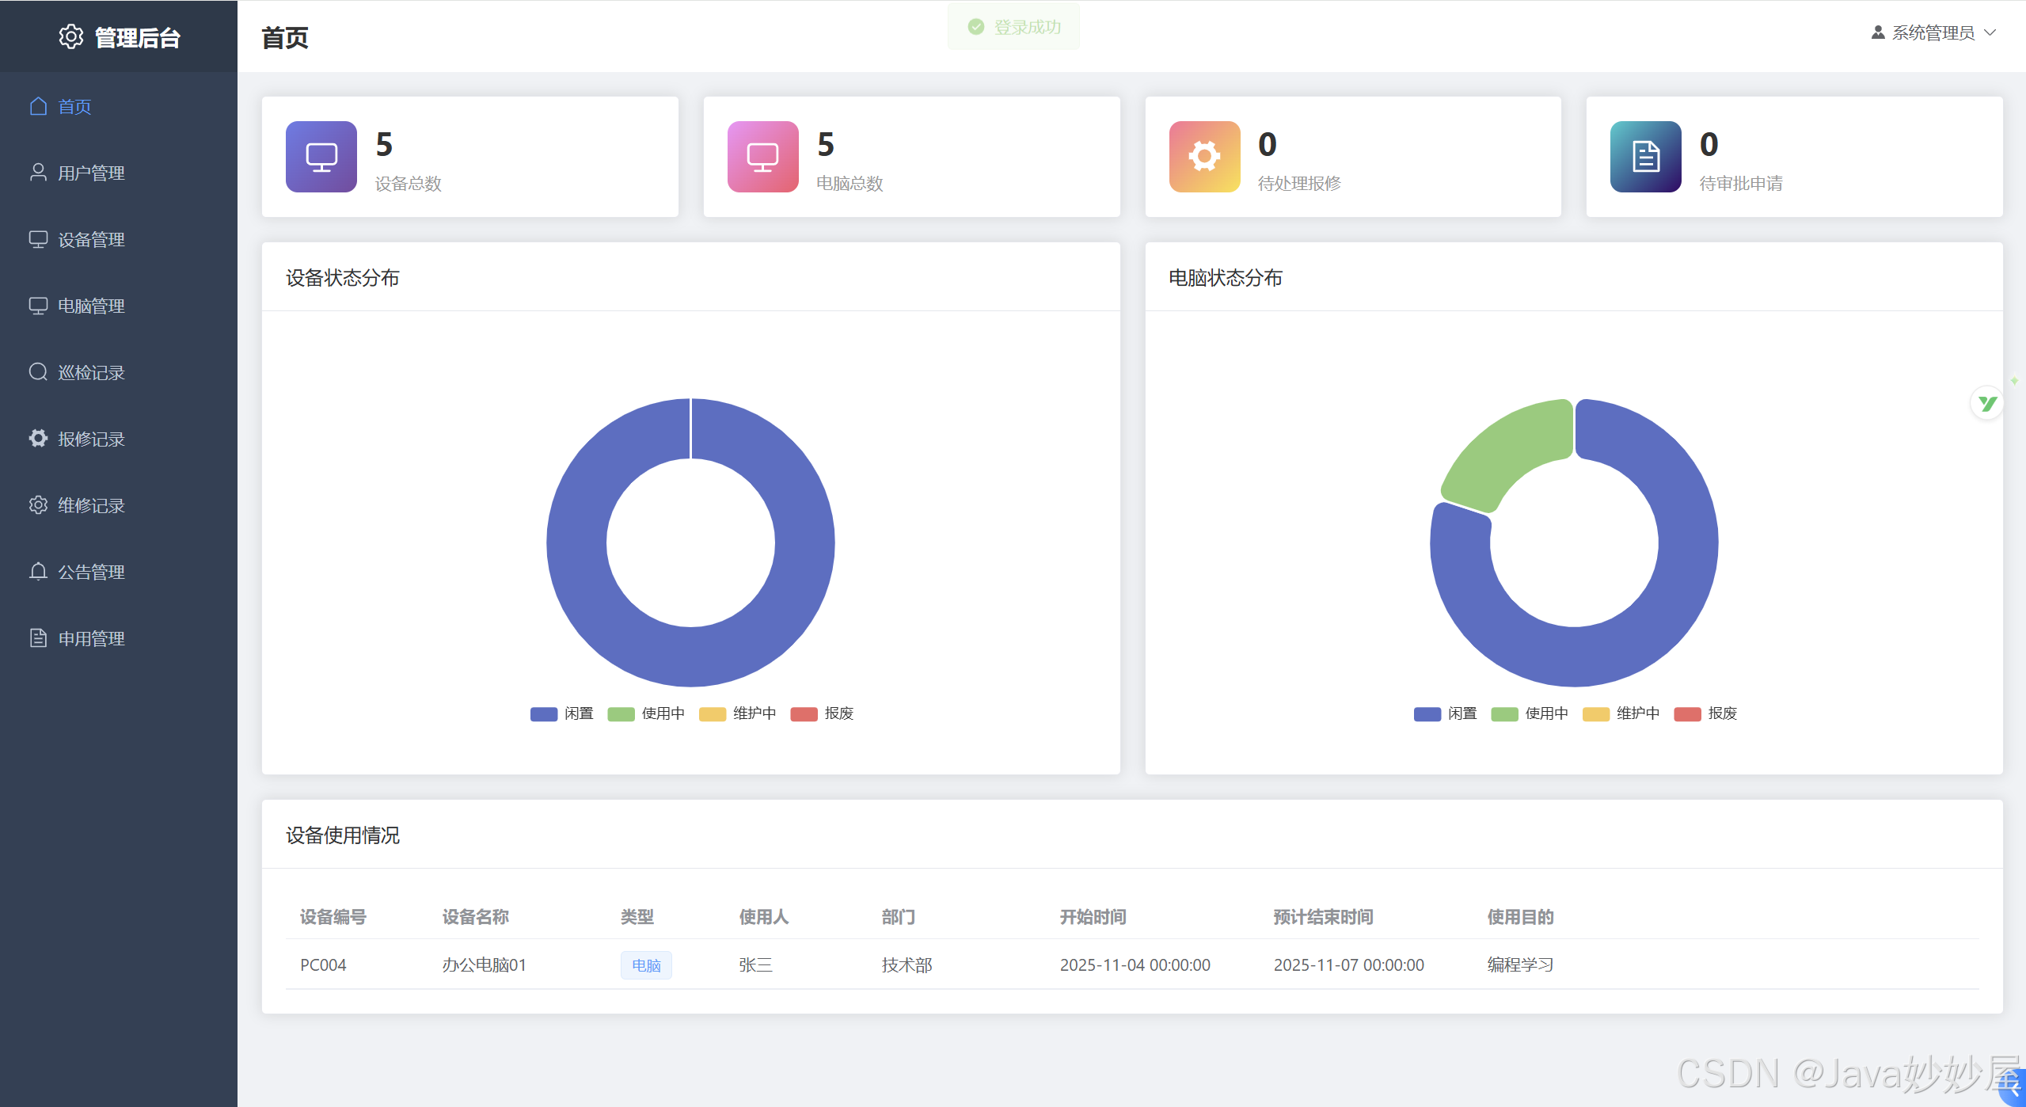Click the 使用目的 column header
The height and width of the screenshot is (1107, 2026).
[x=1520, y=917]
